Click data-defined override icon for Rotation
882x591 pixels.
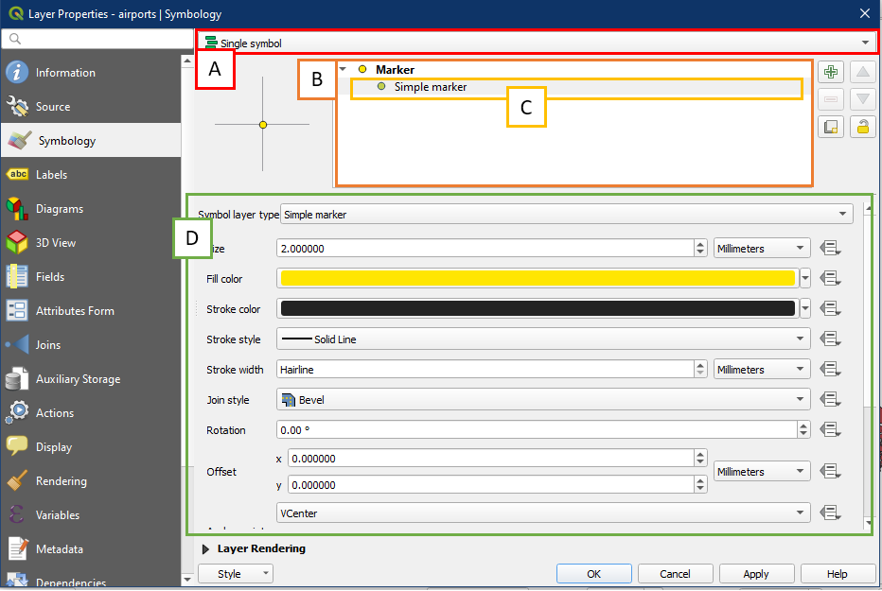[x=831, y=430]
